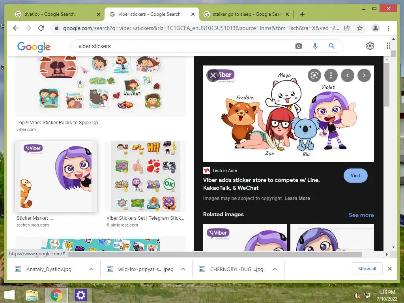Show next image in preview
The width and height of the screenshot is (404, 303).
click(x=364, y=75)
